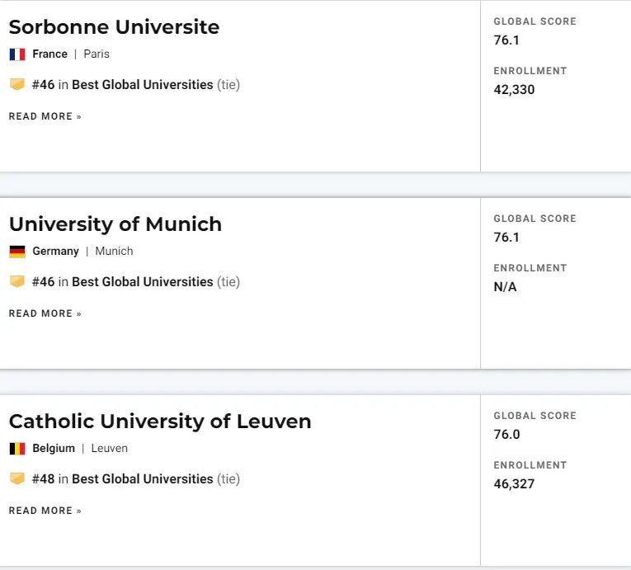Click the France flag icon
Screen dimensions: 631x570
(x=17, y=54)
